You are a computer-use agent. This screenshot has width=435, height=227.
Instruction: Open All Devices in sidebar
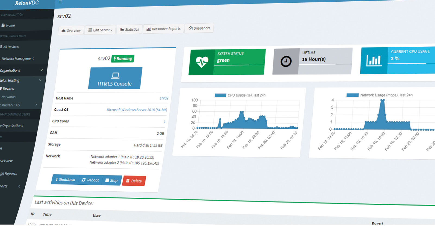pyautogui.click(x=11, y=47)
